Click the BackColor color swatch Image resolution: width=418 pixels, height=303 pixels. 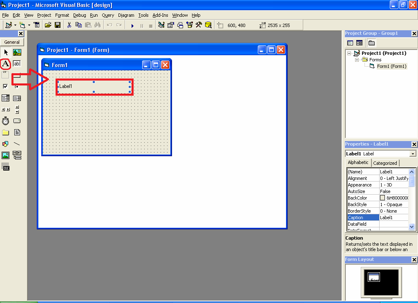(x=382, y=198)
